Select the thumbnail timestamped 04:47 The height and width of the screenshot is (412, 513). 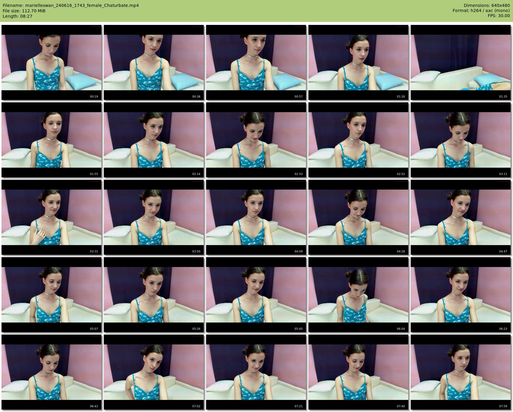pyautogui.click(x=461, y=217)
